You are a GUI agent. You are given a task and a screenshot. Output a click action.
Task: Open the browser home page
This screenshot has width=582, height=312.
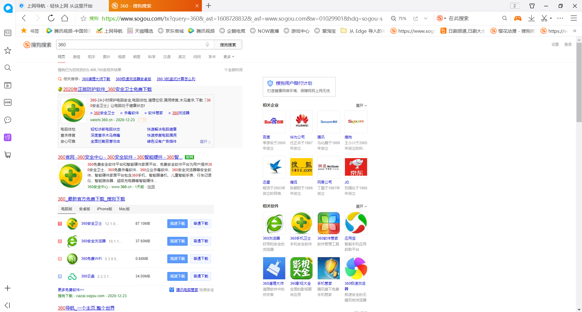[65, 18]
